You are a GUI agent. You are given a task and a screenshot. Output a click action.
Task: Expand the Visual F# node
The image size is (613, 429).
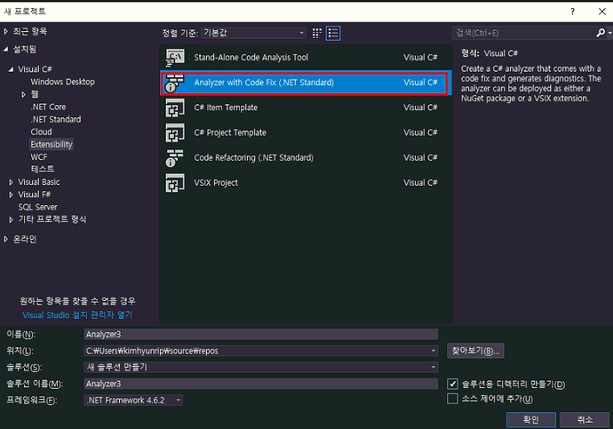(x=11, y=195)
